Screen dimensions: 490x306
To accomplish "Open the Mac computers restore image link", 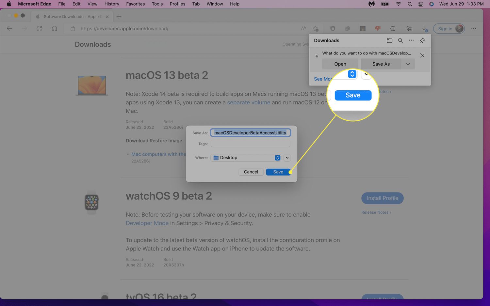I will (x=158, y=154).
